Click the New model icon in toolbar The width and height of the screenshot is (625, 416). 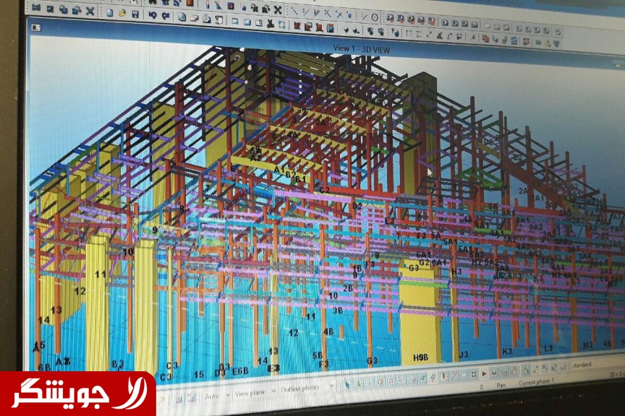(109, 13)
